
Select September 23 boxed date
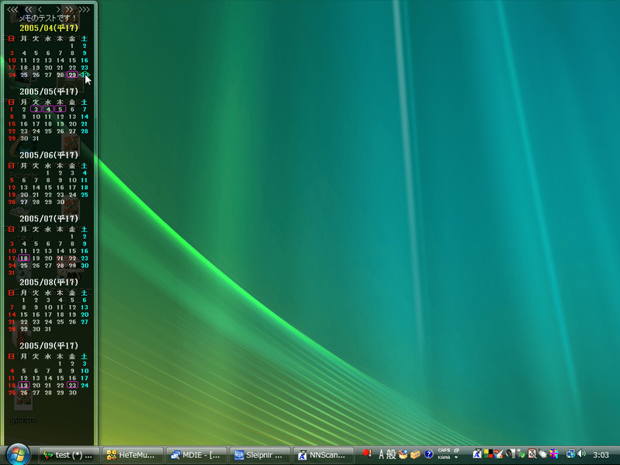[72, 385]
